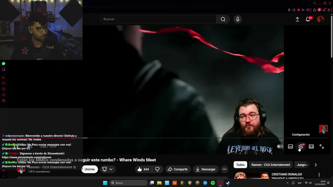Open Spotify from taskbar
The height and width of the screenshot is (187, 333).
[x=213, y=183]
